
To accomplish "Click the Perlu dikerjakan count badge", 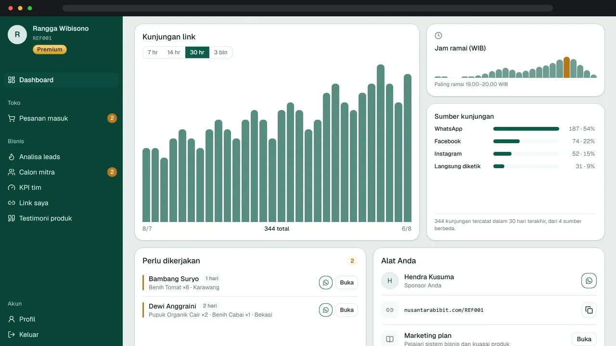I will 352,261.
